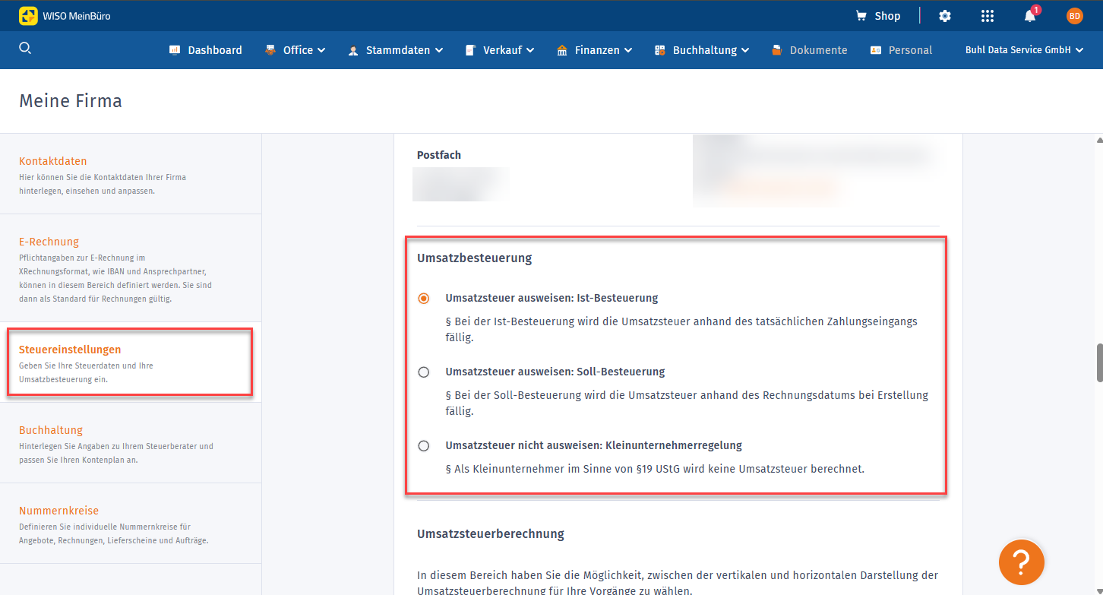Open the Dokumente menu item

coord(818,50)
